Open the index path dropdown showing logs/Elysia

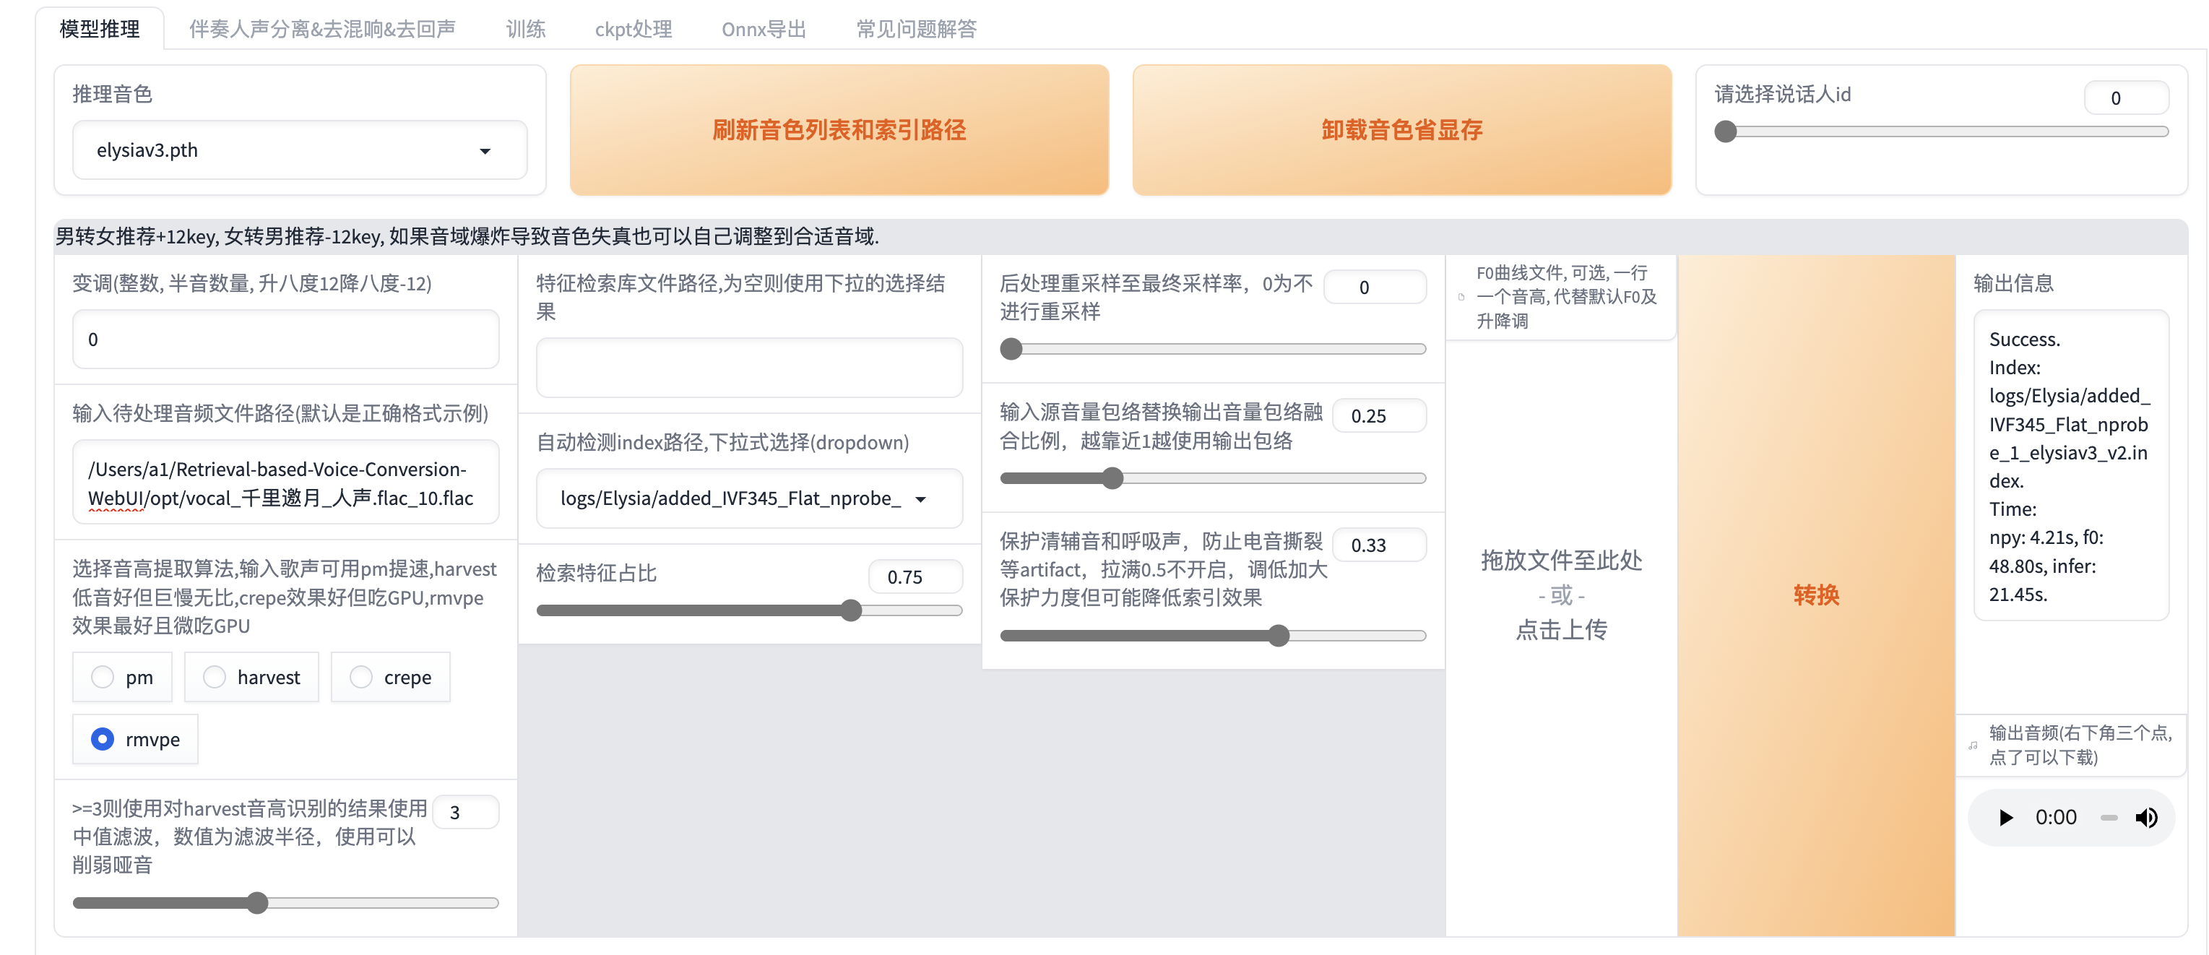pos(748,499)
